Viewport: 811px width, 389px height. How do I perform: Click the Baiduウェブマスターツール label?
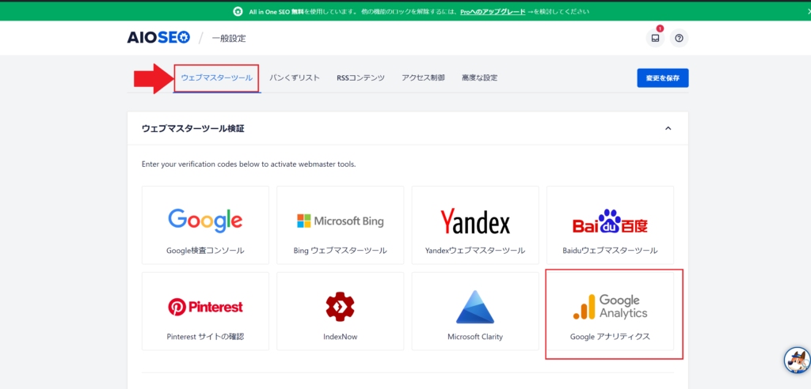pos(611,251)
